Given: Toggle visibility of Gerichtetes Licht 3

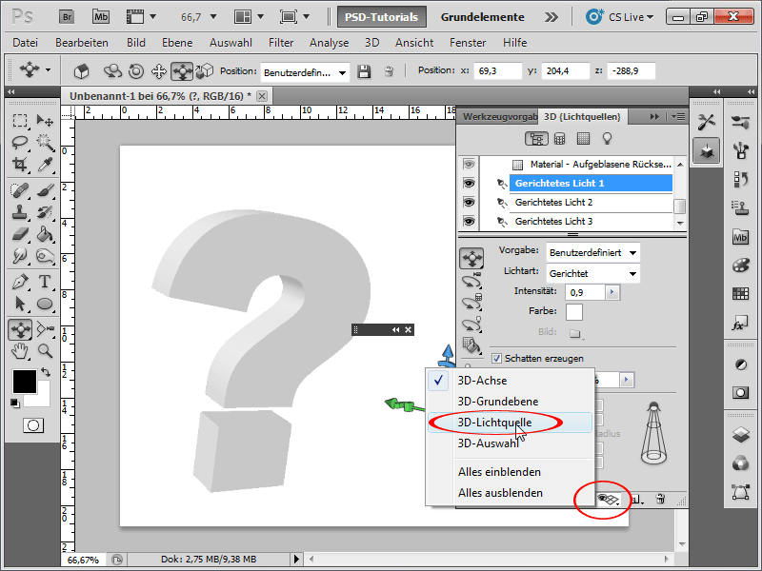Looking at the screenshot, I should (469, 221).
